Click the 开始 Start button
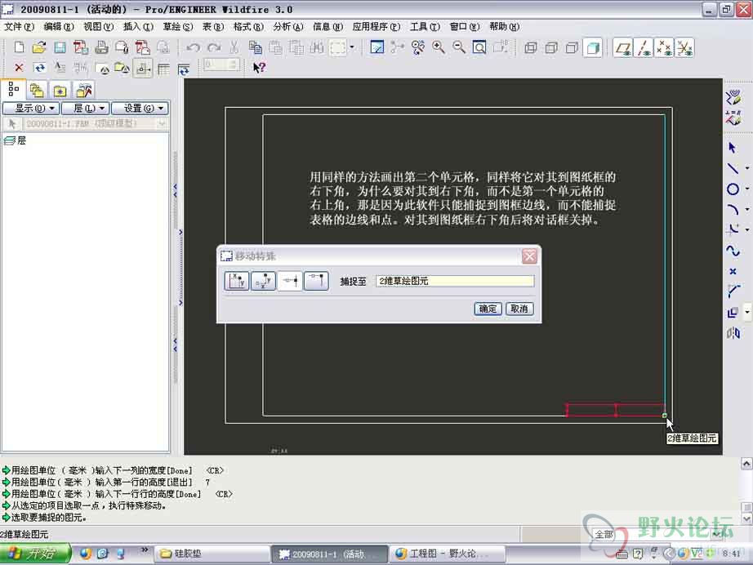Viewport: 753px width, 565px height. pyautogui.click(x=34, y=554)
